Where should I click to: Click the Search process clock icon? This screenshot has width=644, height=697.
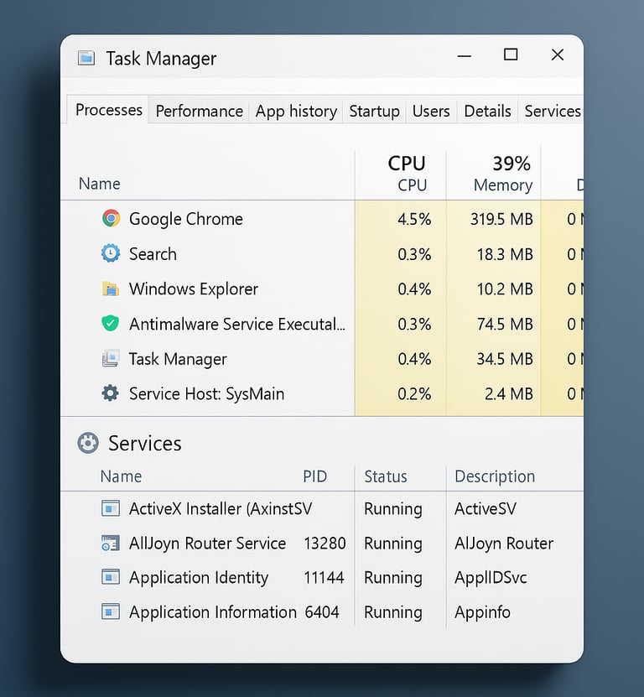111,253
